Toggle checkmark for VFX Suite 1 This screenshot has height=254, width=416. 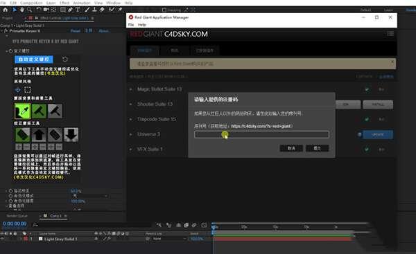367,149
